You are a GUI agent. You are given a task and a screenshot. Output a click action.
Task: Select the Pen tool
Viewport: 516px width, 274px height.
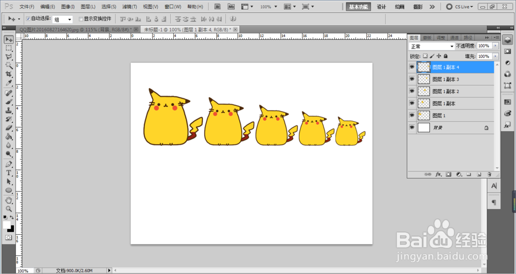click(x=9, y=164)
